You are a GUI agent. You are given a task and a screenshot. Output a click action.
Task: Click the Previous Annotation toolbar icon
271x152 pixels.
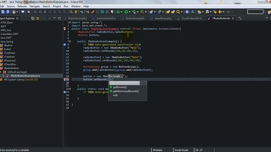(207, 12)
